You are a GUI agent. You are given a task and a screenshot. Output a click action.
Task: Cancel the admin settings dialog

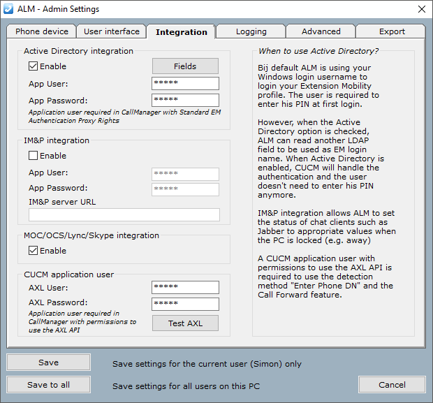click(x=392, y=385)
